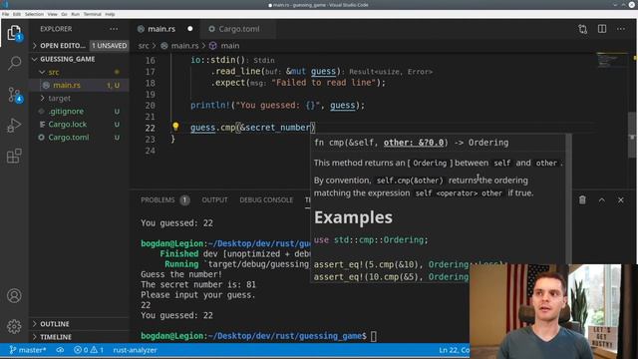This screenshot has width=638, height=359.
Task: Open the Run and Debug view
Action: [x=14, y=125]
